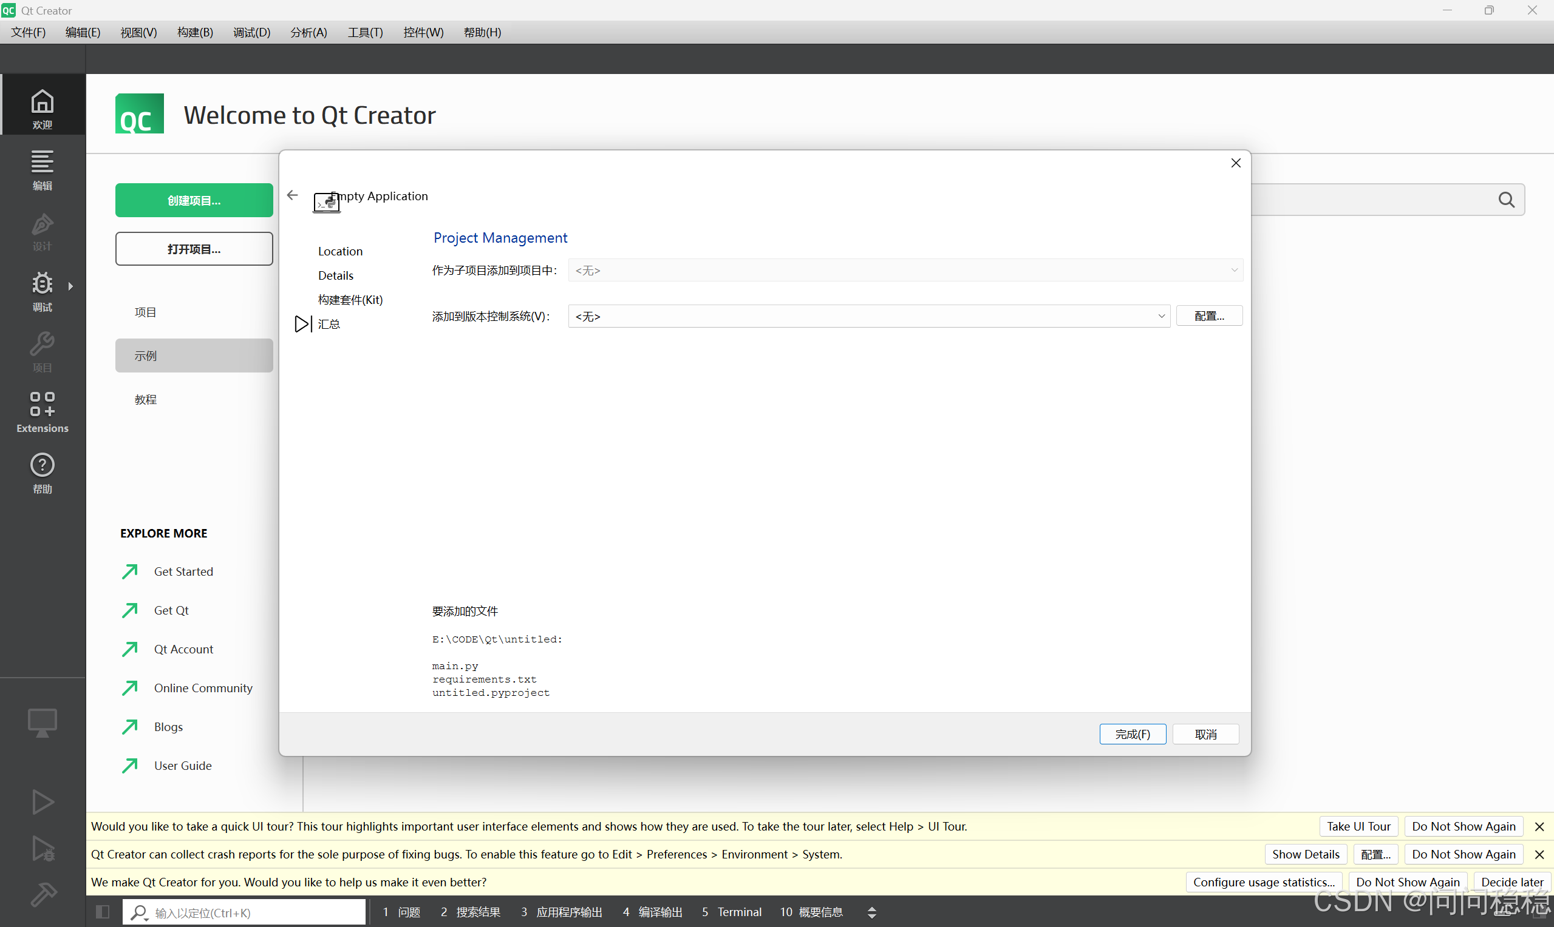Screen dimensions: 1554x927
Task: Click the search magnifier icon
Action: (x=1506, y=200)
